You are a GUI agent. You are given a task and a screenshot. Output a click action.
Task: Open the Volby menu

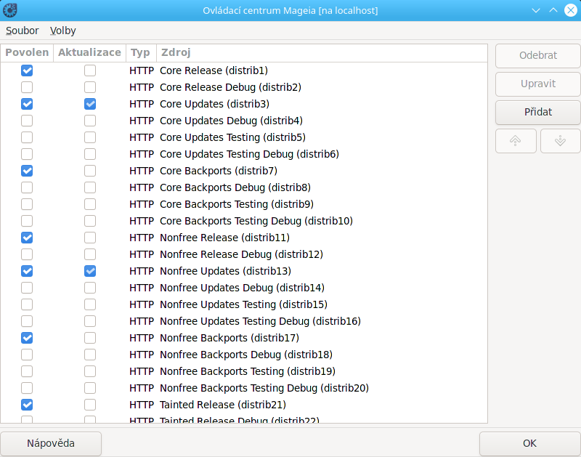pyautogui.click(x=63, y=31)
